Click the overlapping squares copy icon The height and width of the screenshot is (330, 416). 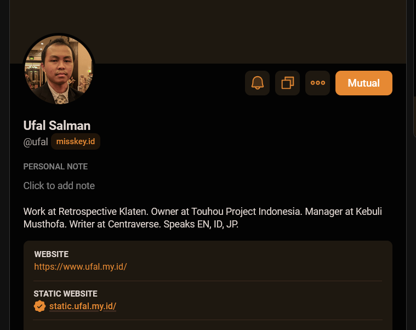click(287, 83)
